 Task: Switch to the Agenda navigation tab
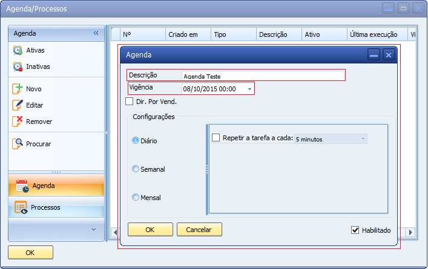click(56, 186)
